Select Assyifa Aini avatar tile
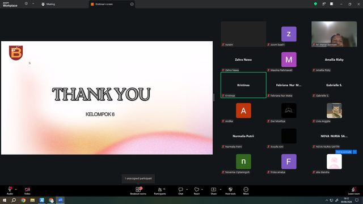The height and width of the screenshot is (204, 363). 289,136
